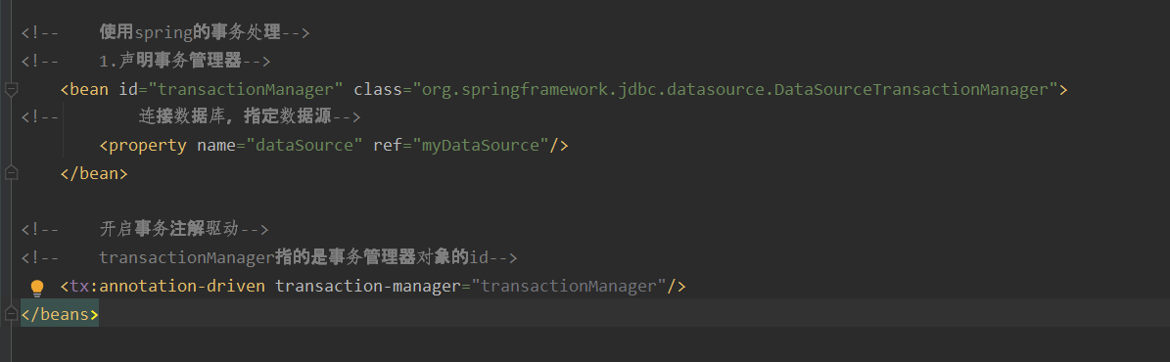The image size is (1170, 362).
Task: Click fold marker beside closing </bean> tag
Action: pyautogui.click(x=11, y=173)
